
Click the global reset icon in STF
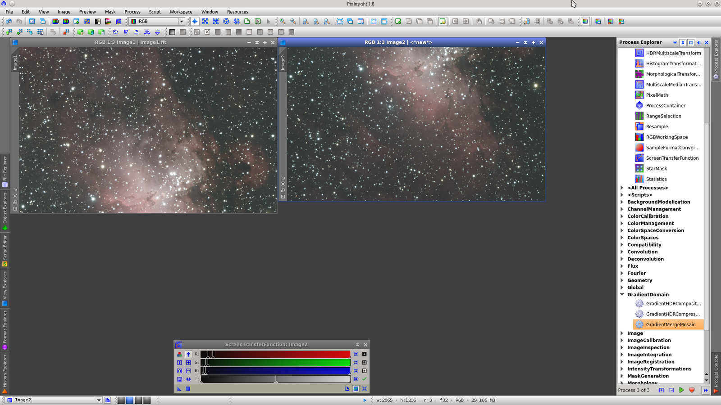click(365, 389)
